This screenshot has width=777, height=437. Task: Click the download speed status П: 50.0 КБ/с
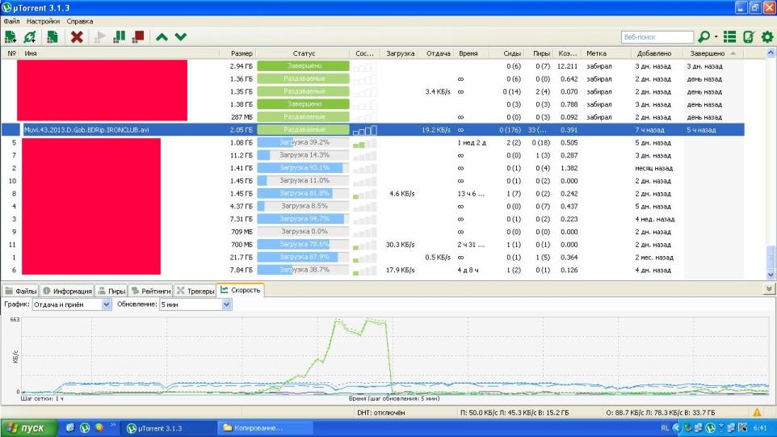(x=514, y=413)
